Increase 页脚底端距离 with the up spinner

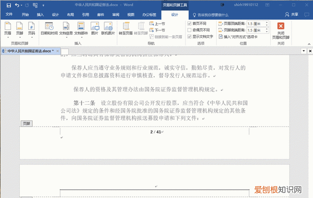[267, 29]
